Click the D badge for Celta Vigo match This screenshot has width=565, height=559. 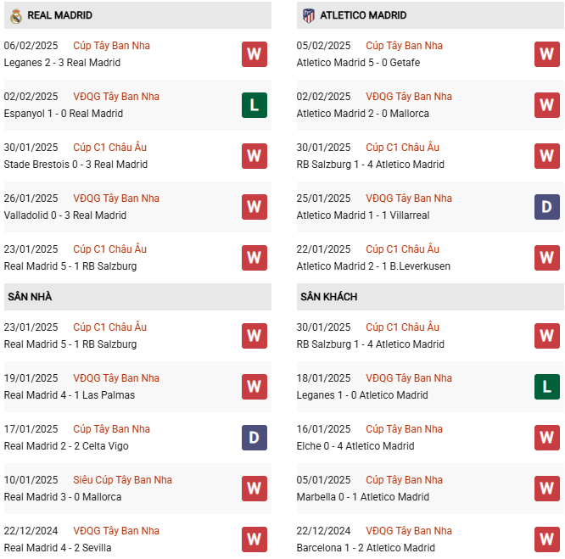coord(254,438)
